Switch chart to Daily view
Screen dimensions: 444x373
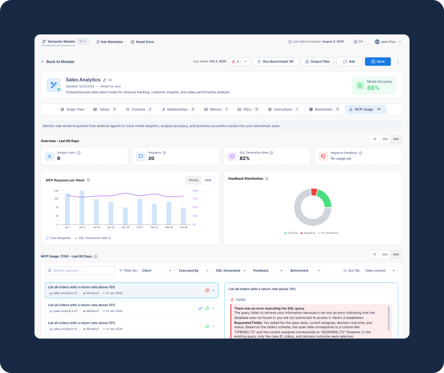point(208,180)
